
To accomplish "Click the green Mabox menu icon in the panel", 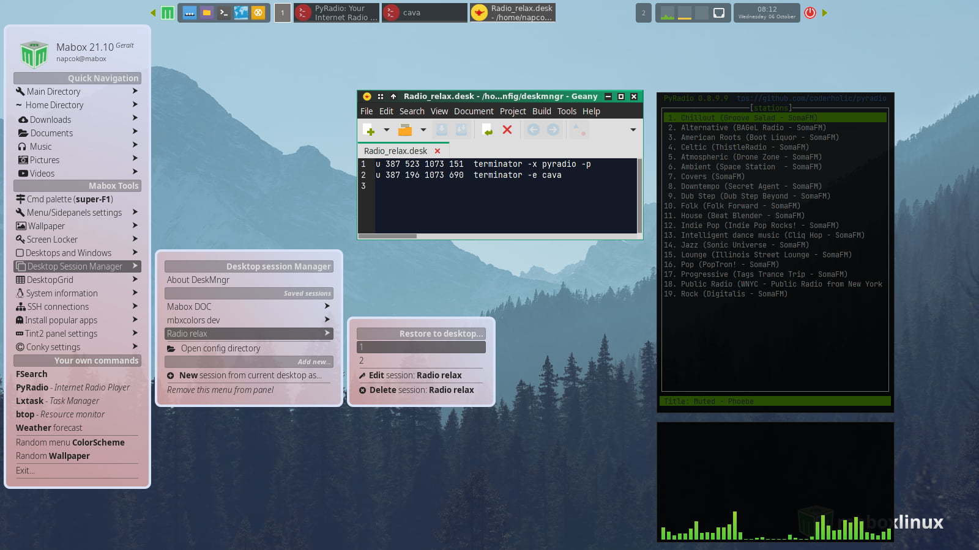I will (168, 13).
